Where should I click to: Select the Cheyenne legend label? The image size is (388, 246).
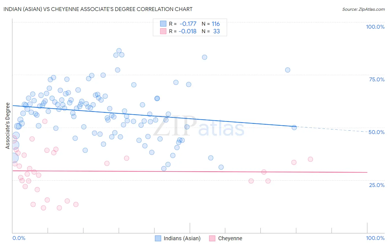coord(230,238)
